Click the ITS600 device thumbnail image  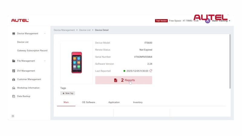[x=77, y=63]
